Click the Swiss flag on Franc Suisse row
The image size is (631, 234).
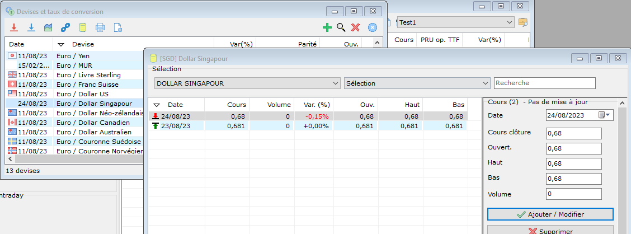12,84
